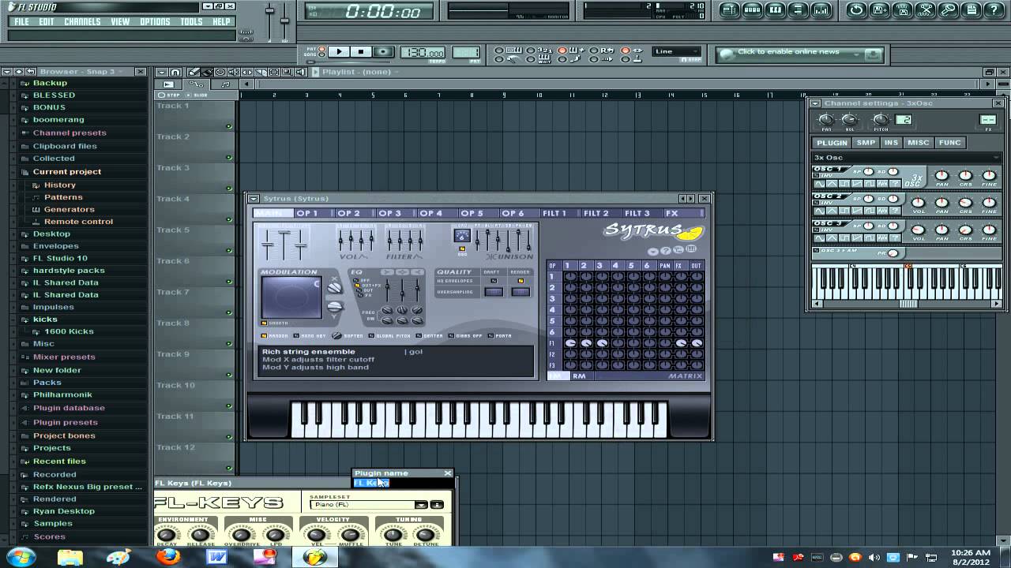Adjust the OSC 2 VOL knob

click(x=919, y=203)
